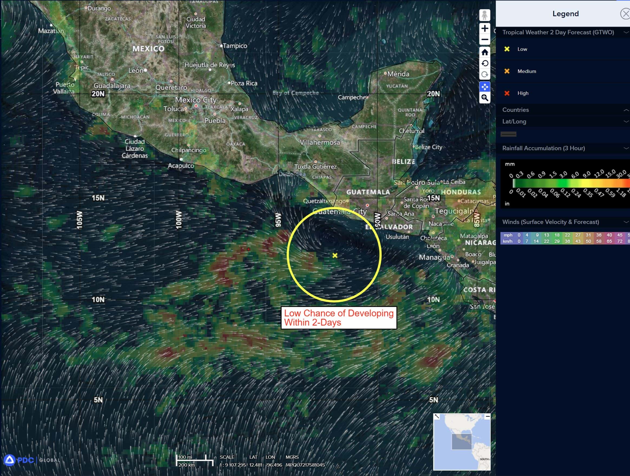
Task: Go to the previous map extent
Action: [484, 63]
